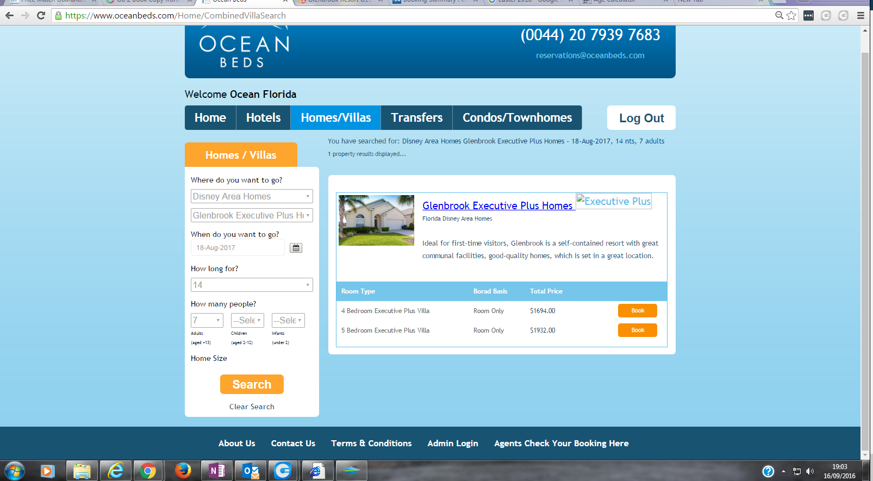Select number of Children dropdown
Screen dimensions: 873x481
(247, 320)
